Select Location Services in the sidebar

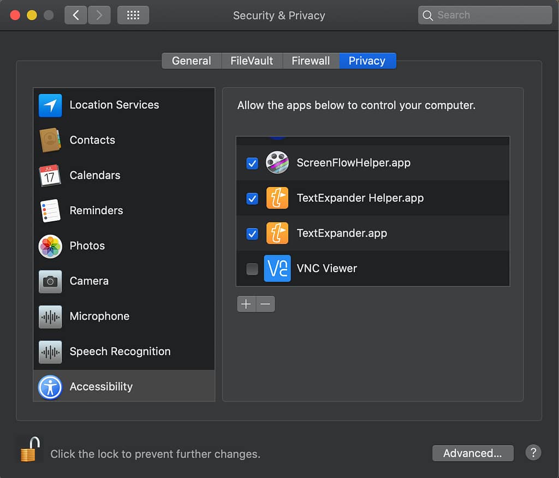(114, 105)
